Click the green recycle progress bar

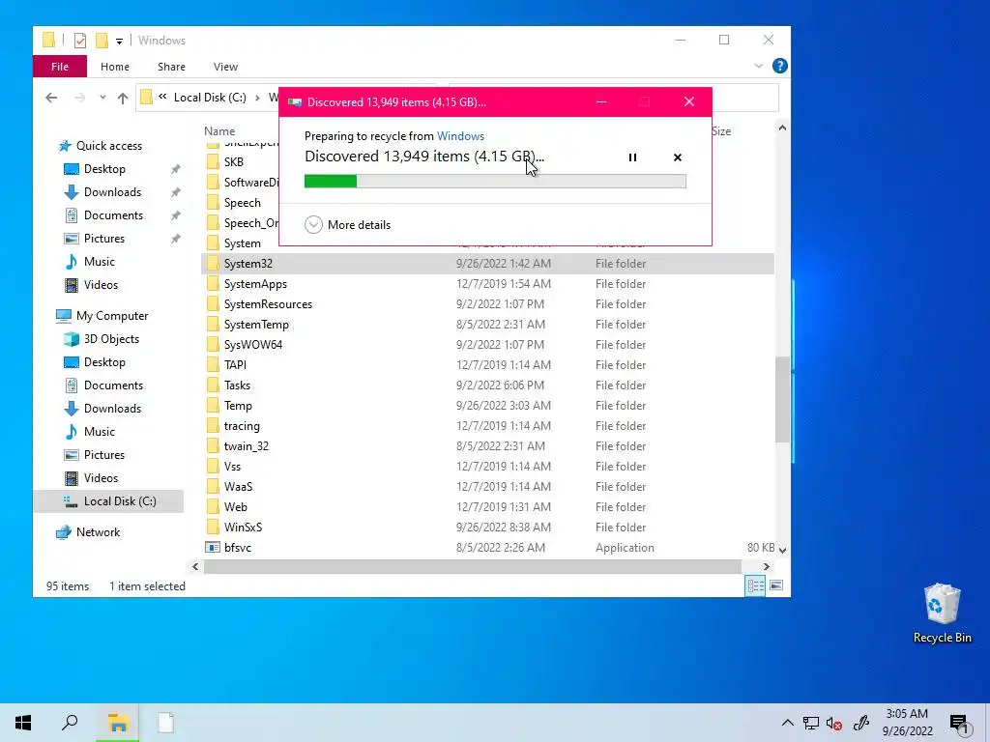click(x=495, y=182)
